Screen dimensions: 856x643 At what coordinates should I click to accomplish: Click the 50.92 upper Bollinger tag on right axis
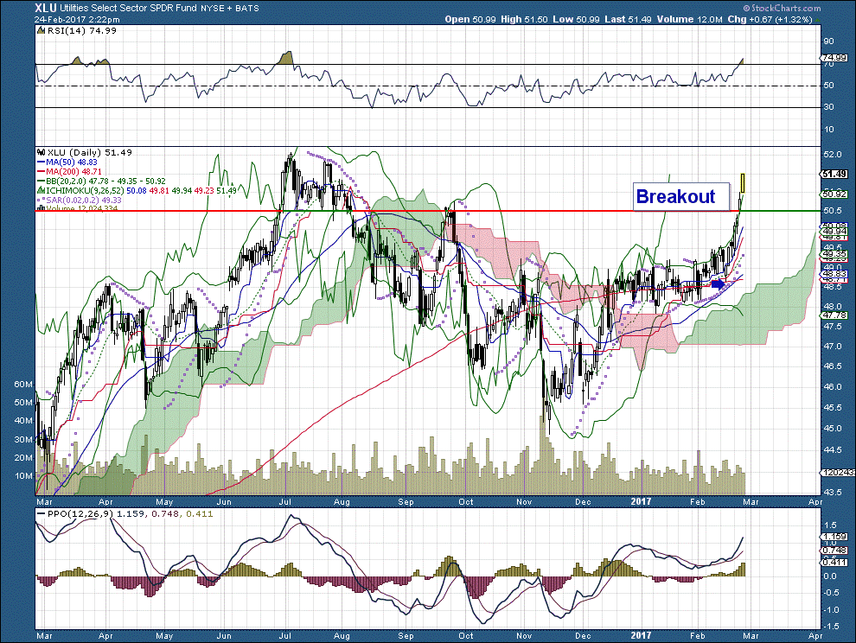[835, 194]
